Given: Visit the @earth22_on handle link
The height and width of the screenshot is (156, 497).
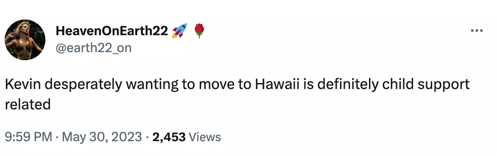Looking at the screenshot, I should pyautogui.click(x=94, y=48).
